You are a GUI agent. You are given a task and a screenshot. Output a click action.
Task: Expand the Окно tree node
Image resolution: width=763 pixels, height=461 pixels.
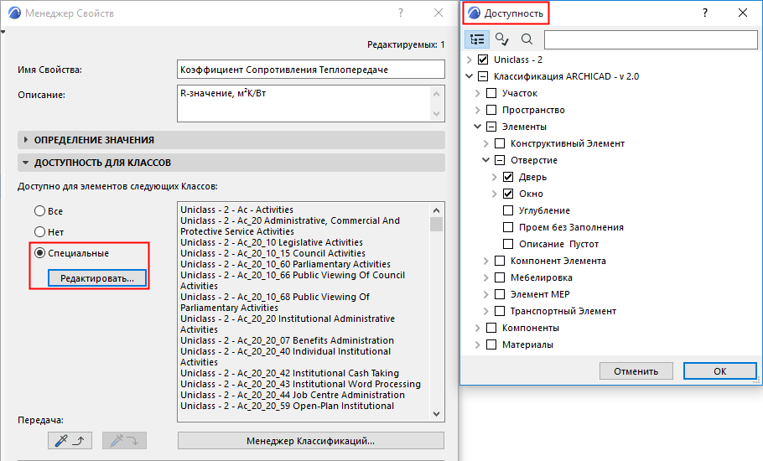[x=494, y=194]
